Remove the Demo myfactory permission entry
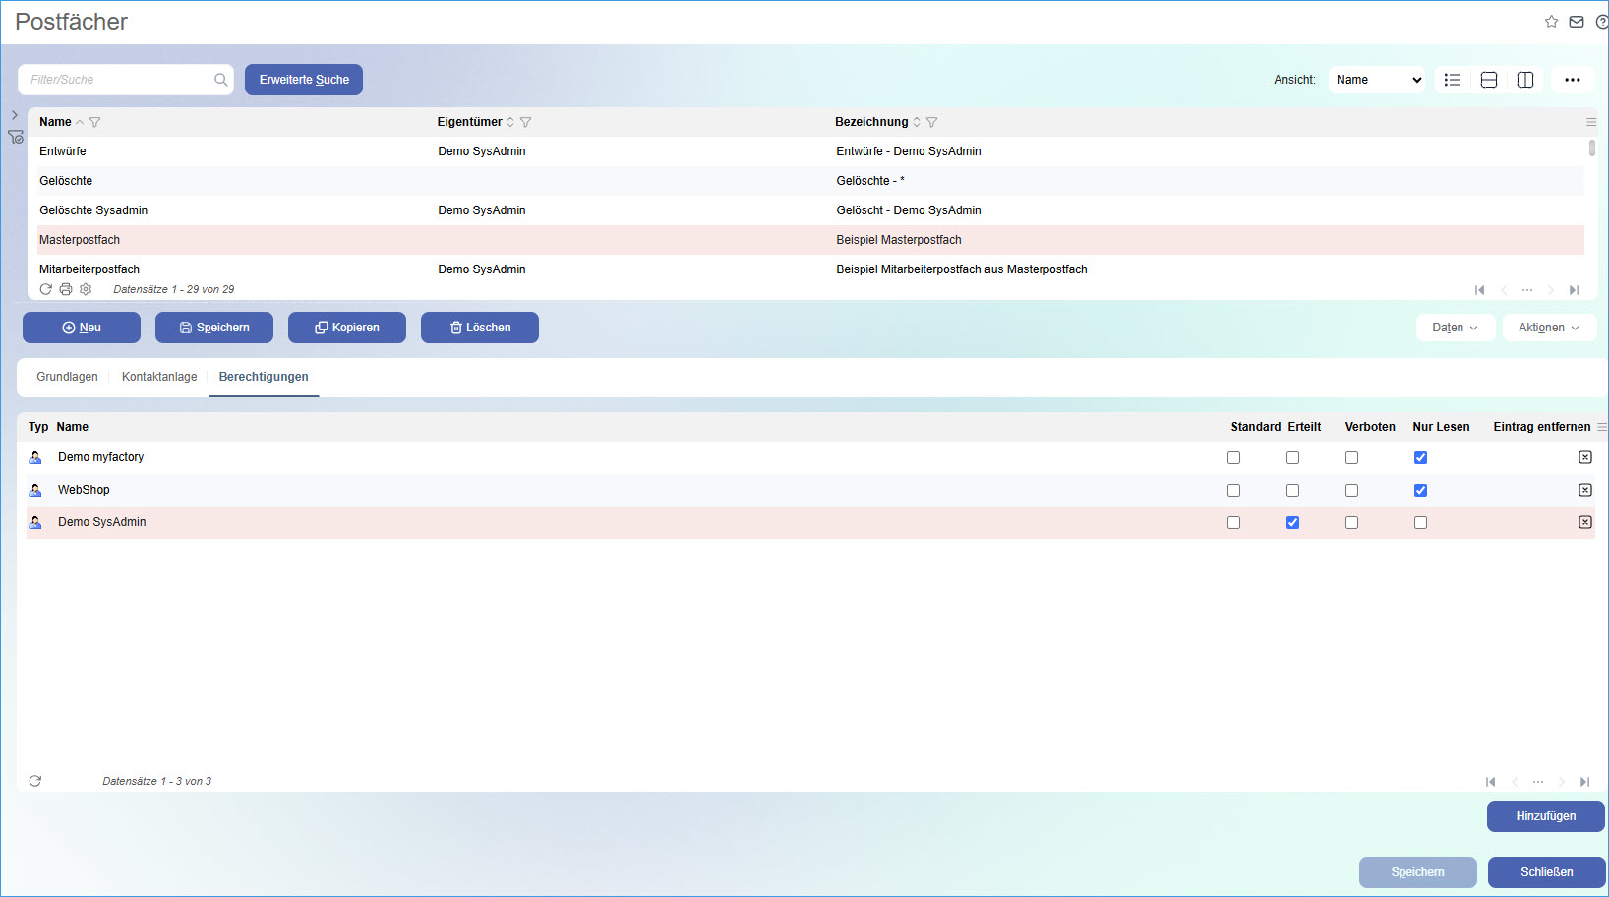The width and height of the screenshot is (1609, 897). 1584,457
